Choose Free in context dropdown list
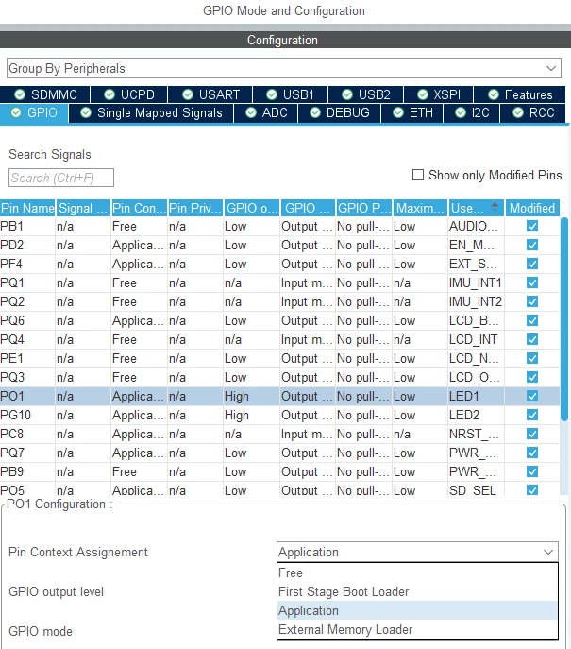 tap(417, 572)
